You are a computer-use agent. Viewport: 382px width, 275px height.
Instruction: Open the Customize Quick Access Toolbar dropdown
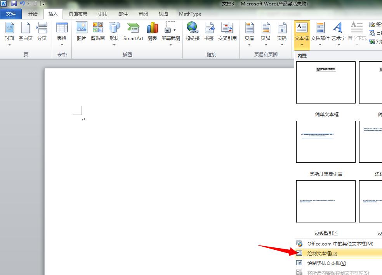[x=43, y=3]
